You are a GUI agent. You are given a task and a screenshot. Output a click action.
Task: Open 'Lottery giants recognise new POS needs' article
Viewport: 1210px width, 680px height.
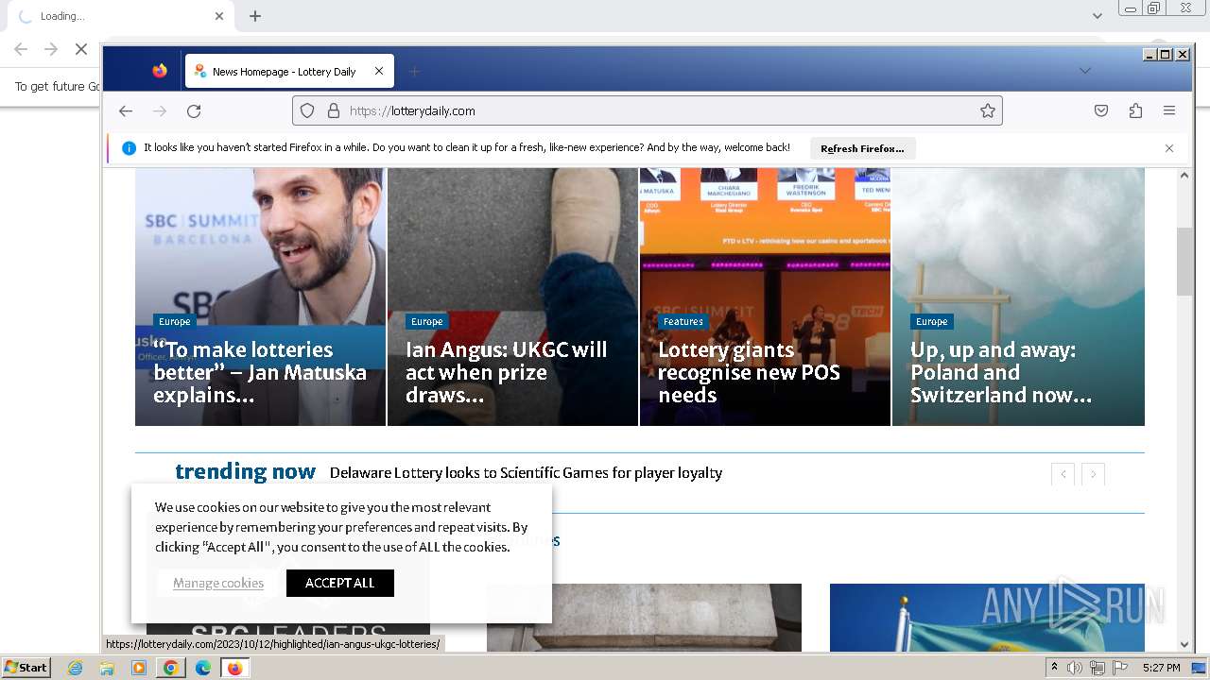749,372
